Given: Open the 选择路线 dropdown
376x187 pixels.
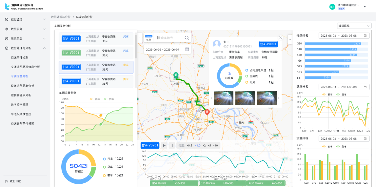Looking at the screenshot, I should click(354, 26).
